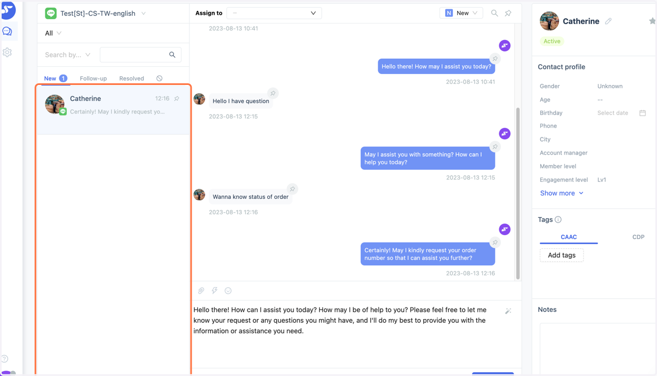Attach a file with the paperclip icon

(201, 291)
